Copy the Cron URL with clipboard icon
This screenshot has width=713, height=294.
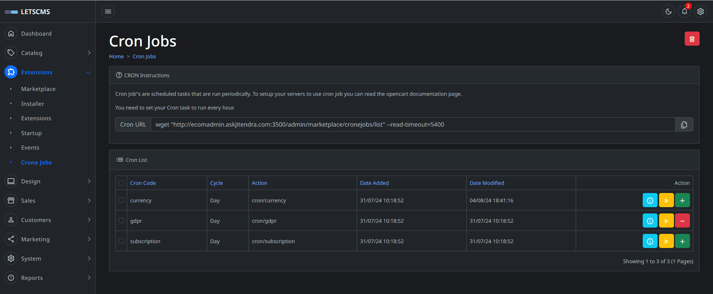(x=684, y=125)
